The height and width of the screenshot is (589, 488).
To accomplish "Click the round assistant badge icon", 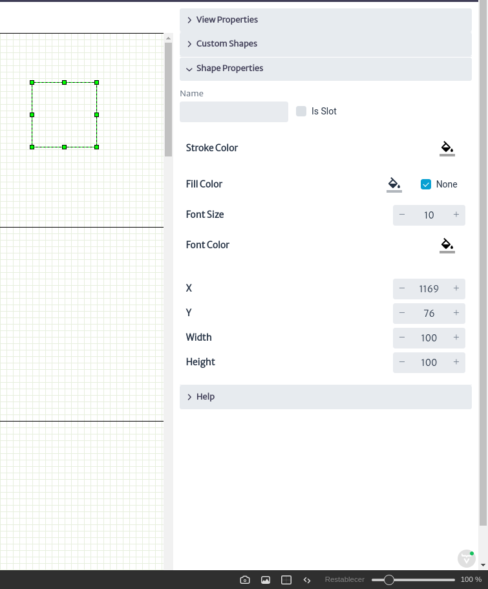I will coord(467,559).
